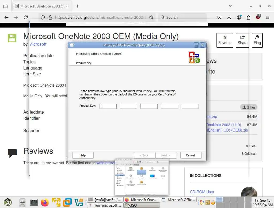Screen dimensions: 274x208
Task: Click the ISO file manager preview thumbnail
Action: coord(142,177)
